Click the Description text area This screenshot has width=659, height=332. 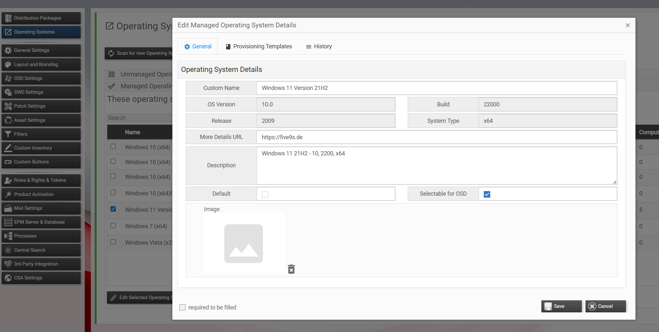tap(437, 165)
